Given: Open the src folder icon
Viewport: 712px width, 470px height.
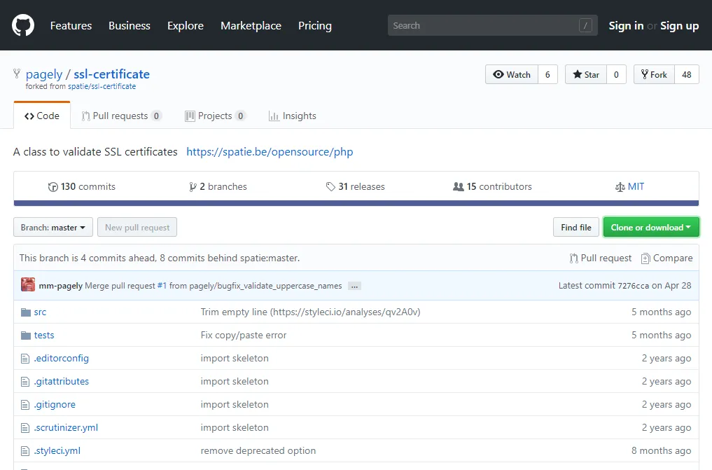Looking at the screenshot, I should point(25,312).
